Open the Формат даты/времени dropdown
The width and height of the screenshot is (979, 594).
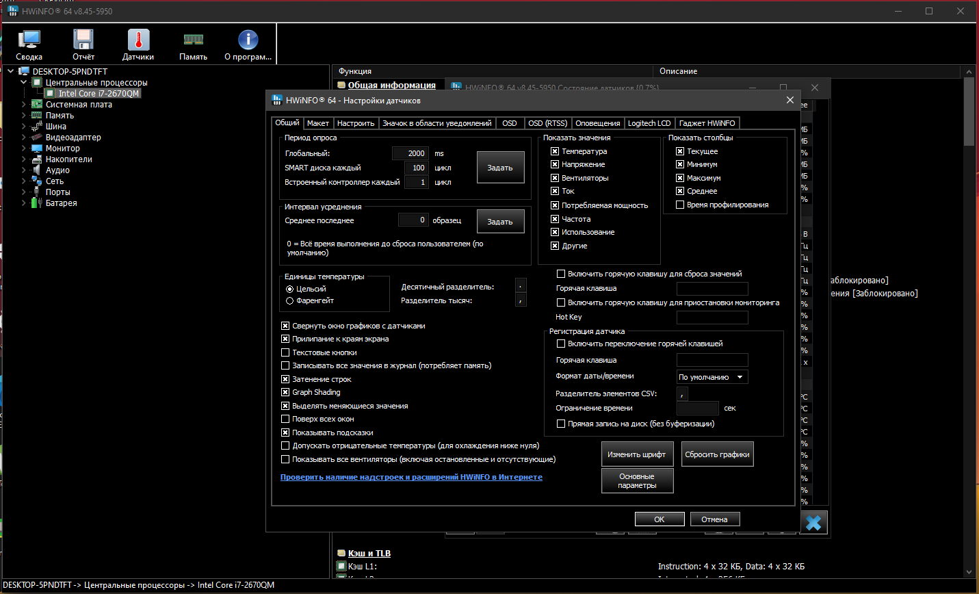point(712,377)
